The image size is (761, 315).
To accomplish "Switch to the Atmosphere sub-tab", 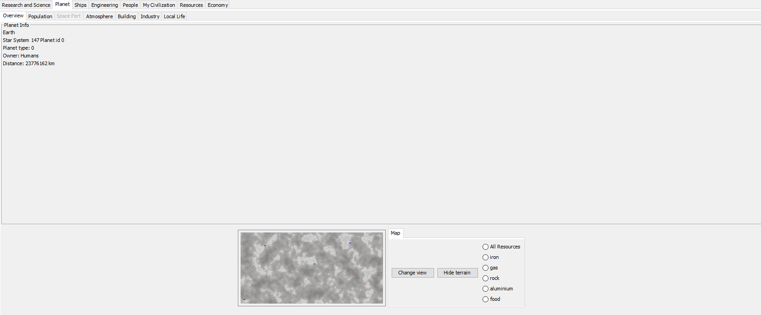I will [100, 16].
